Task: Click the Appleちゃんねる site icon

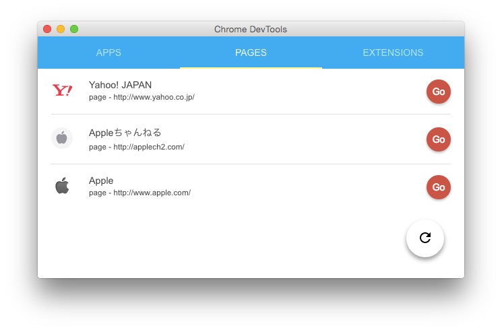Action: [62, 138]
